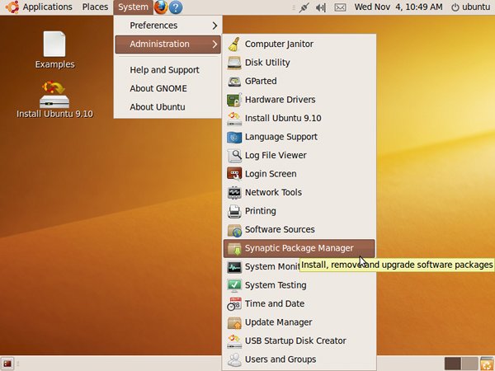
Task: Click the USB Startup Disk Creator label
Action: (295, 341)
